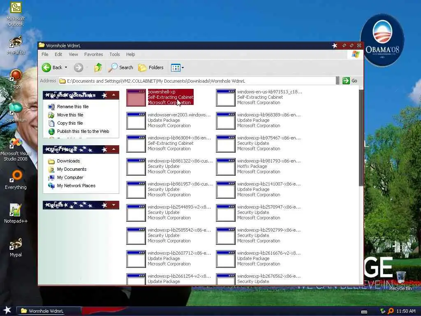Open the Help menu

pyautogui.click(x=130, y=54)
